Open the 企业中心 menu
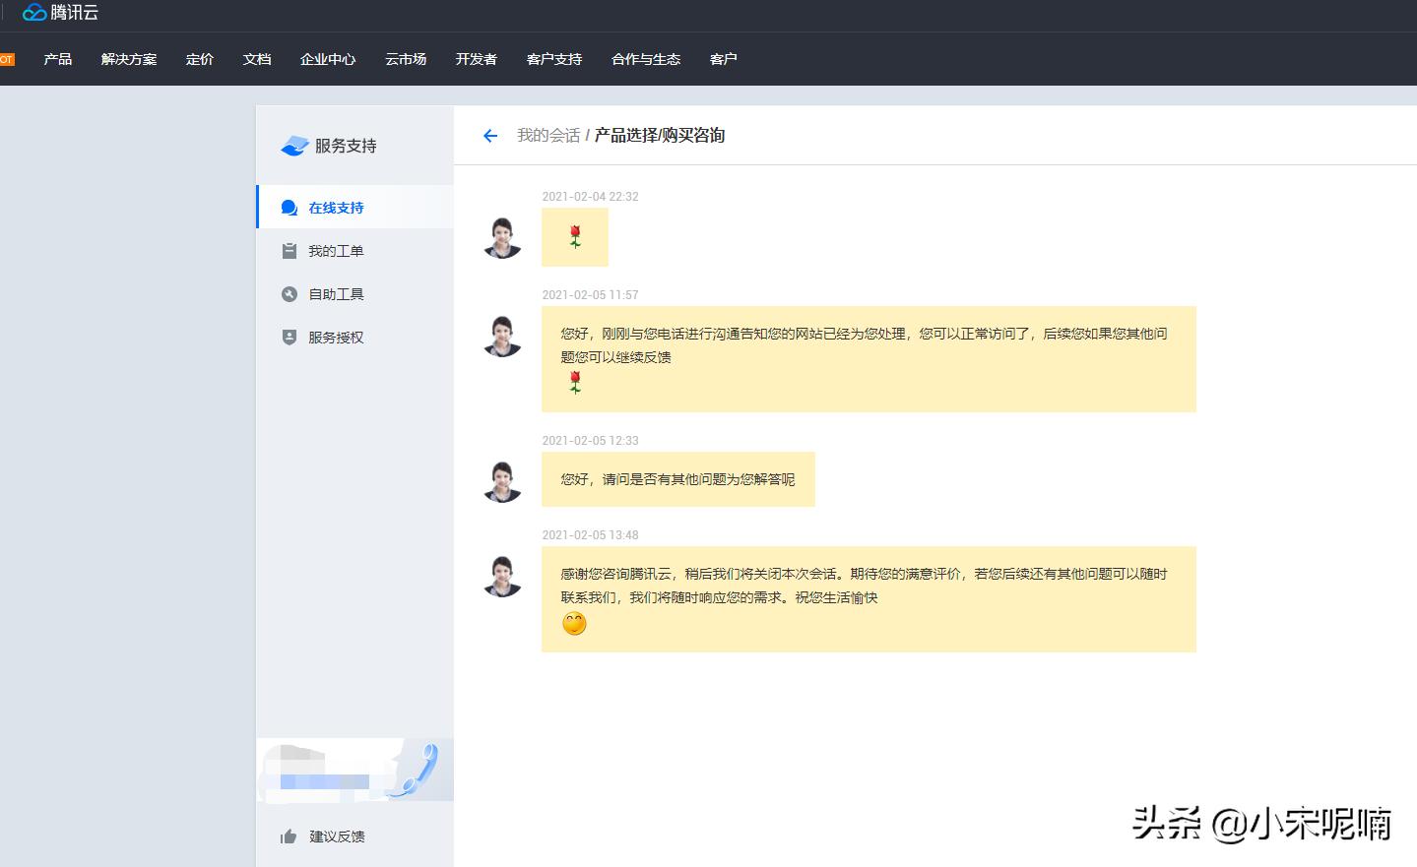The image size is (1417, 867). [327, 59]
